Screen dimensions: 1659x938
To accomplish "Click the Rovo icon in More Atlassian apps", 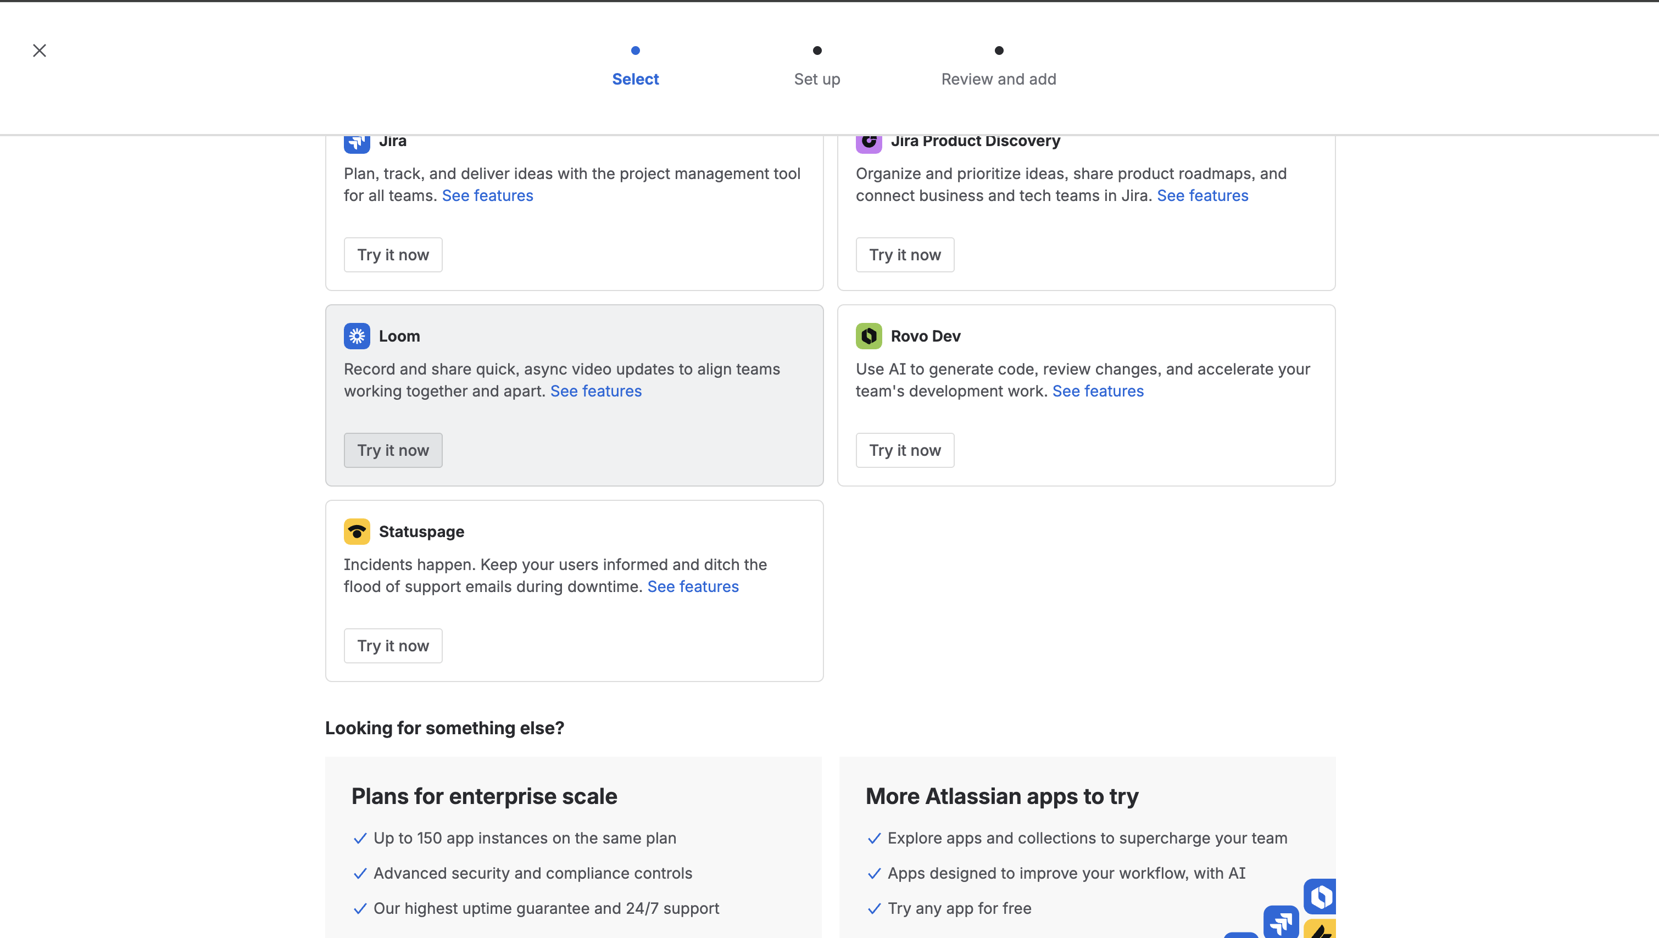I will (1320, 896).
